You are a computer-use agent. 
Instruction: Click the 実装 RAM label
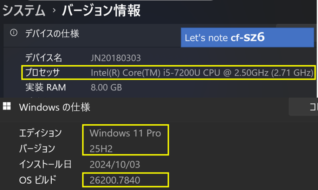click(45, 87)
